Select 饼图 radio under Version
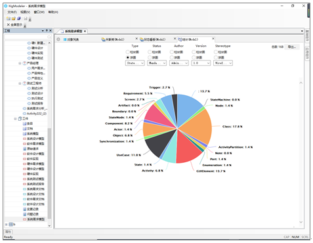 (194, 57)
